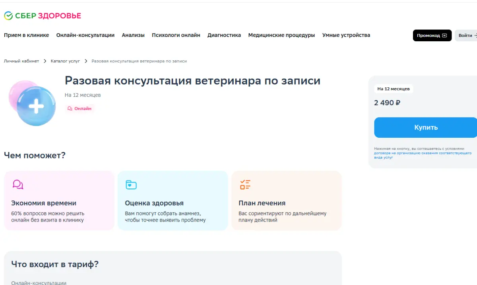Click the Что входит в тариф? heading
Screen dimensions: 477x285
click(55, 264)
